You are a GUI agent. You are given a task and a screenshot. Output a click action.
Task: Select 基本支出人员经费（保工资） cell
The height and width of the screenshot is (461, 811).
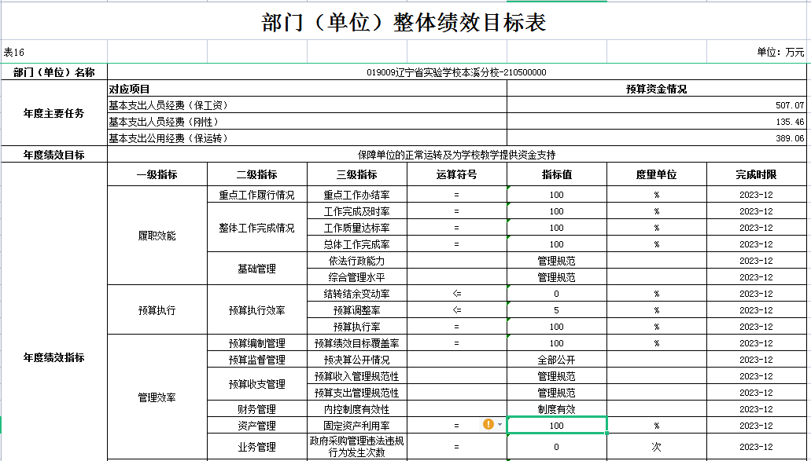point(308,105)
